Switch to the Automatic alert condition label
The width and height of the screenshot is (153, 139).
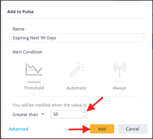point(77,88)
